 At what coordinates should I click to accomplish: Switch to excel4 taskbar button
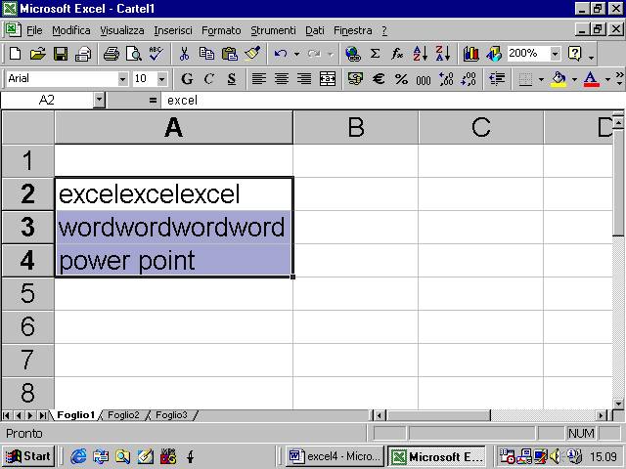(x=335, y=456)
